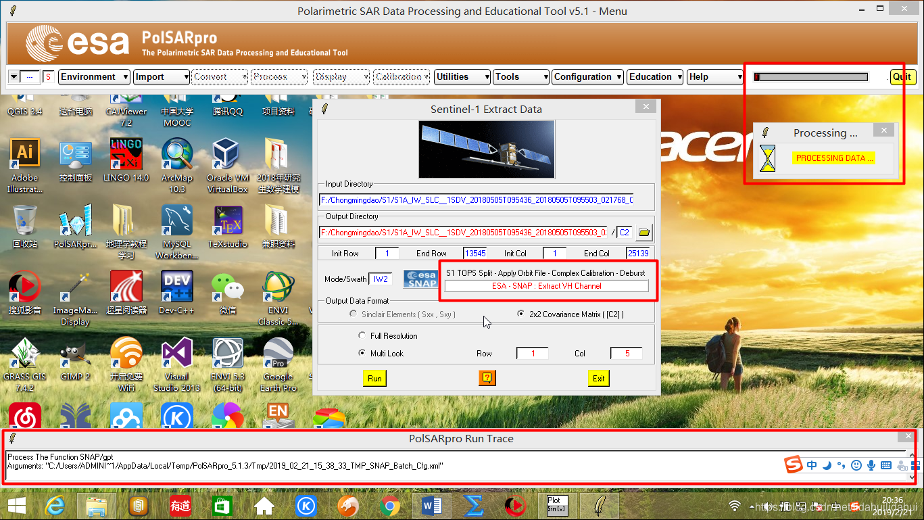Viewport: 924px width, 520px height.
Task: Click the Mode/Swath field showing IW2
Action: click(x=381, y=279)
